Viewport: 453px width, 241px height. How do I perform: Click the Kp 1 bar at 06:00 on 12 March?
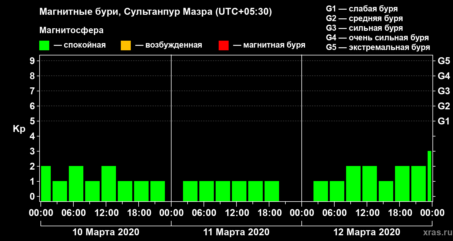[337, 191]
